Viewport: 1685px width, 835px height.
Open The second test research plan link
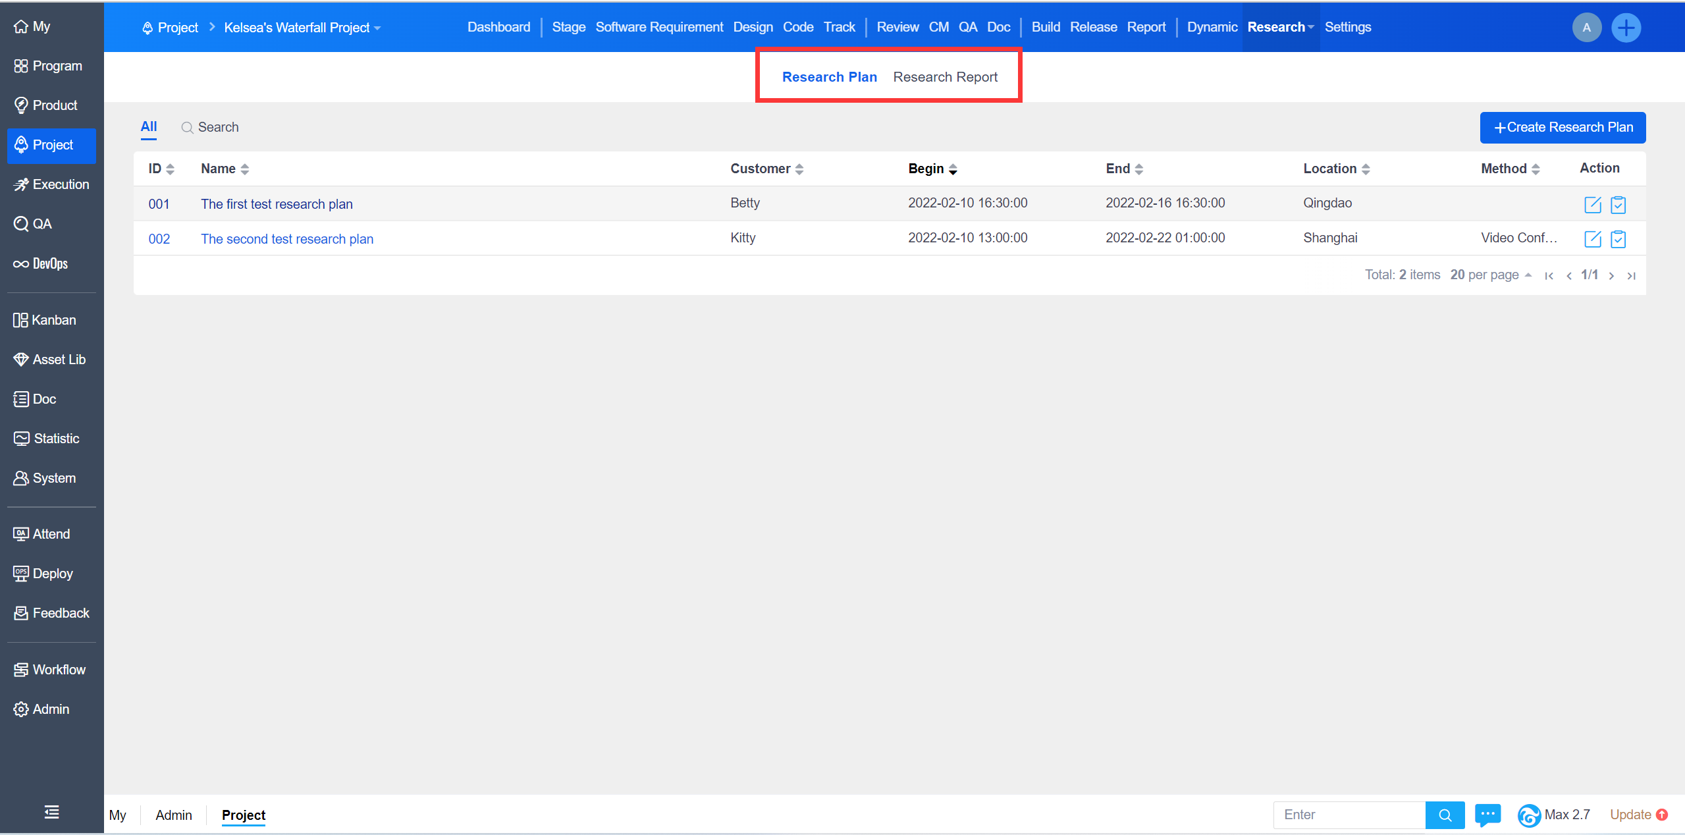tap(287, 239)
